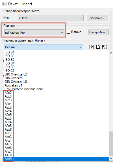This screenshot has width=113, height=162.
Task: Collapse the ISO A4 paper size dropdown
Action: pyautogui.click(x=44, y=47)
